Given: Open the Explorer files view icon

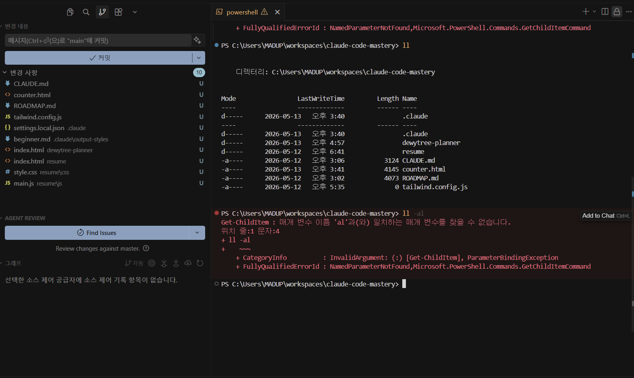Looking at the screenshot, I should (x=70, y=12).
